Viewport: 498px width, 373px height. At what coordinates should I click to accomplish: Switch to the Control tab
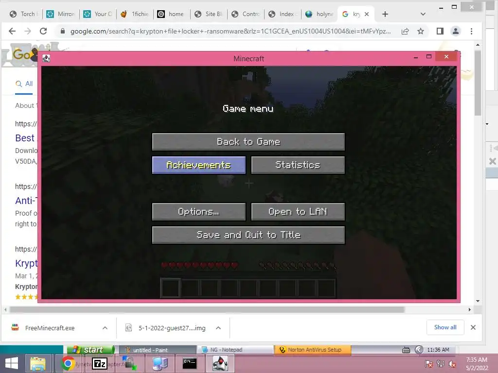tap(246, 14)
